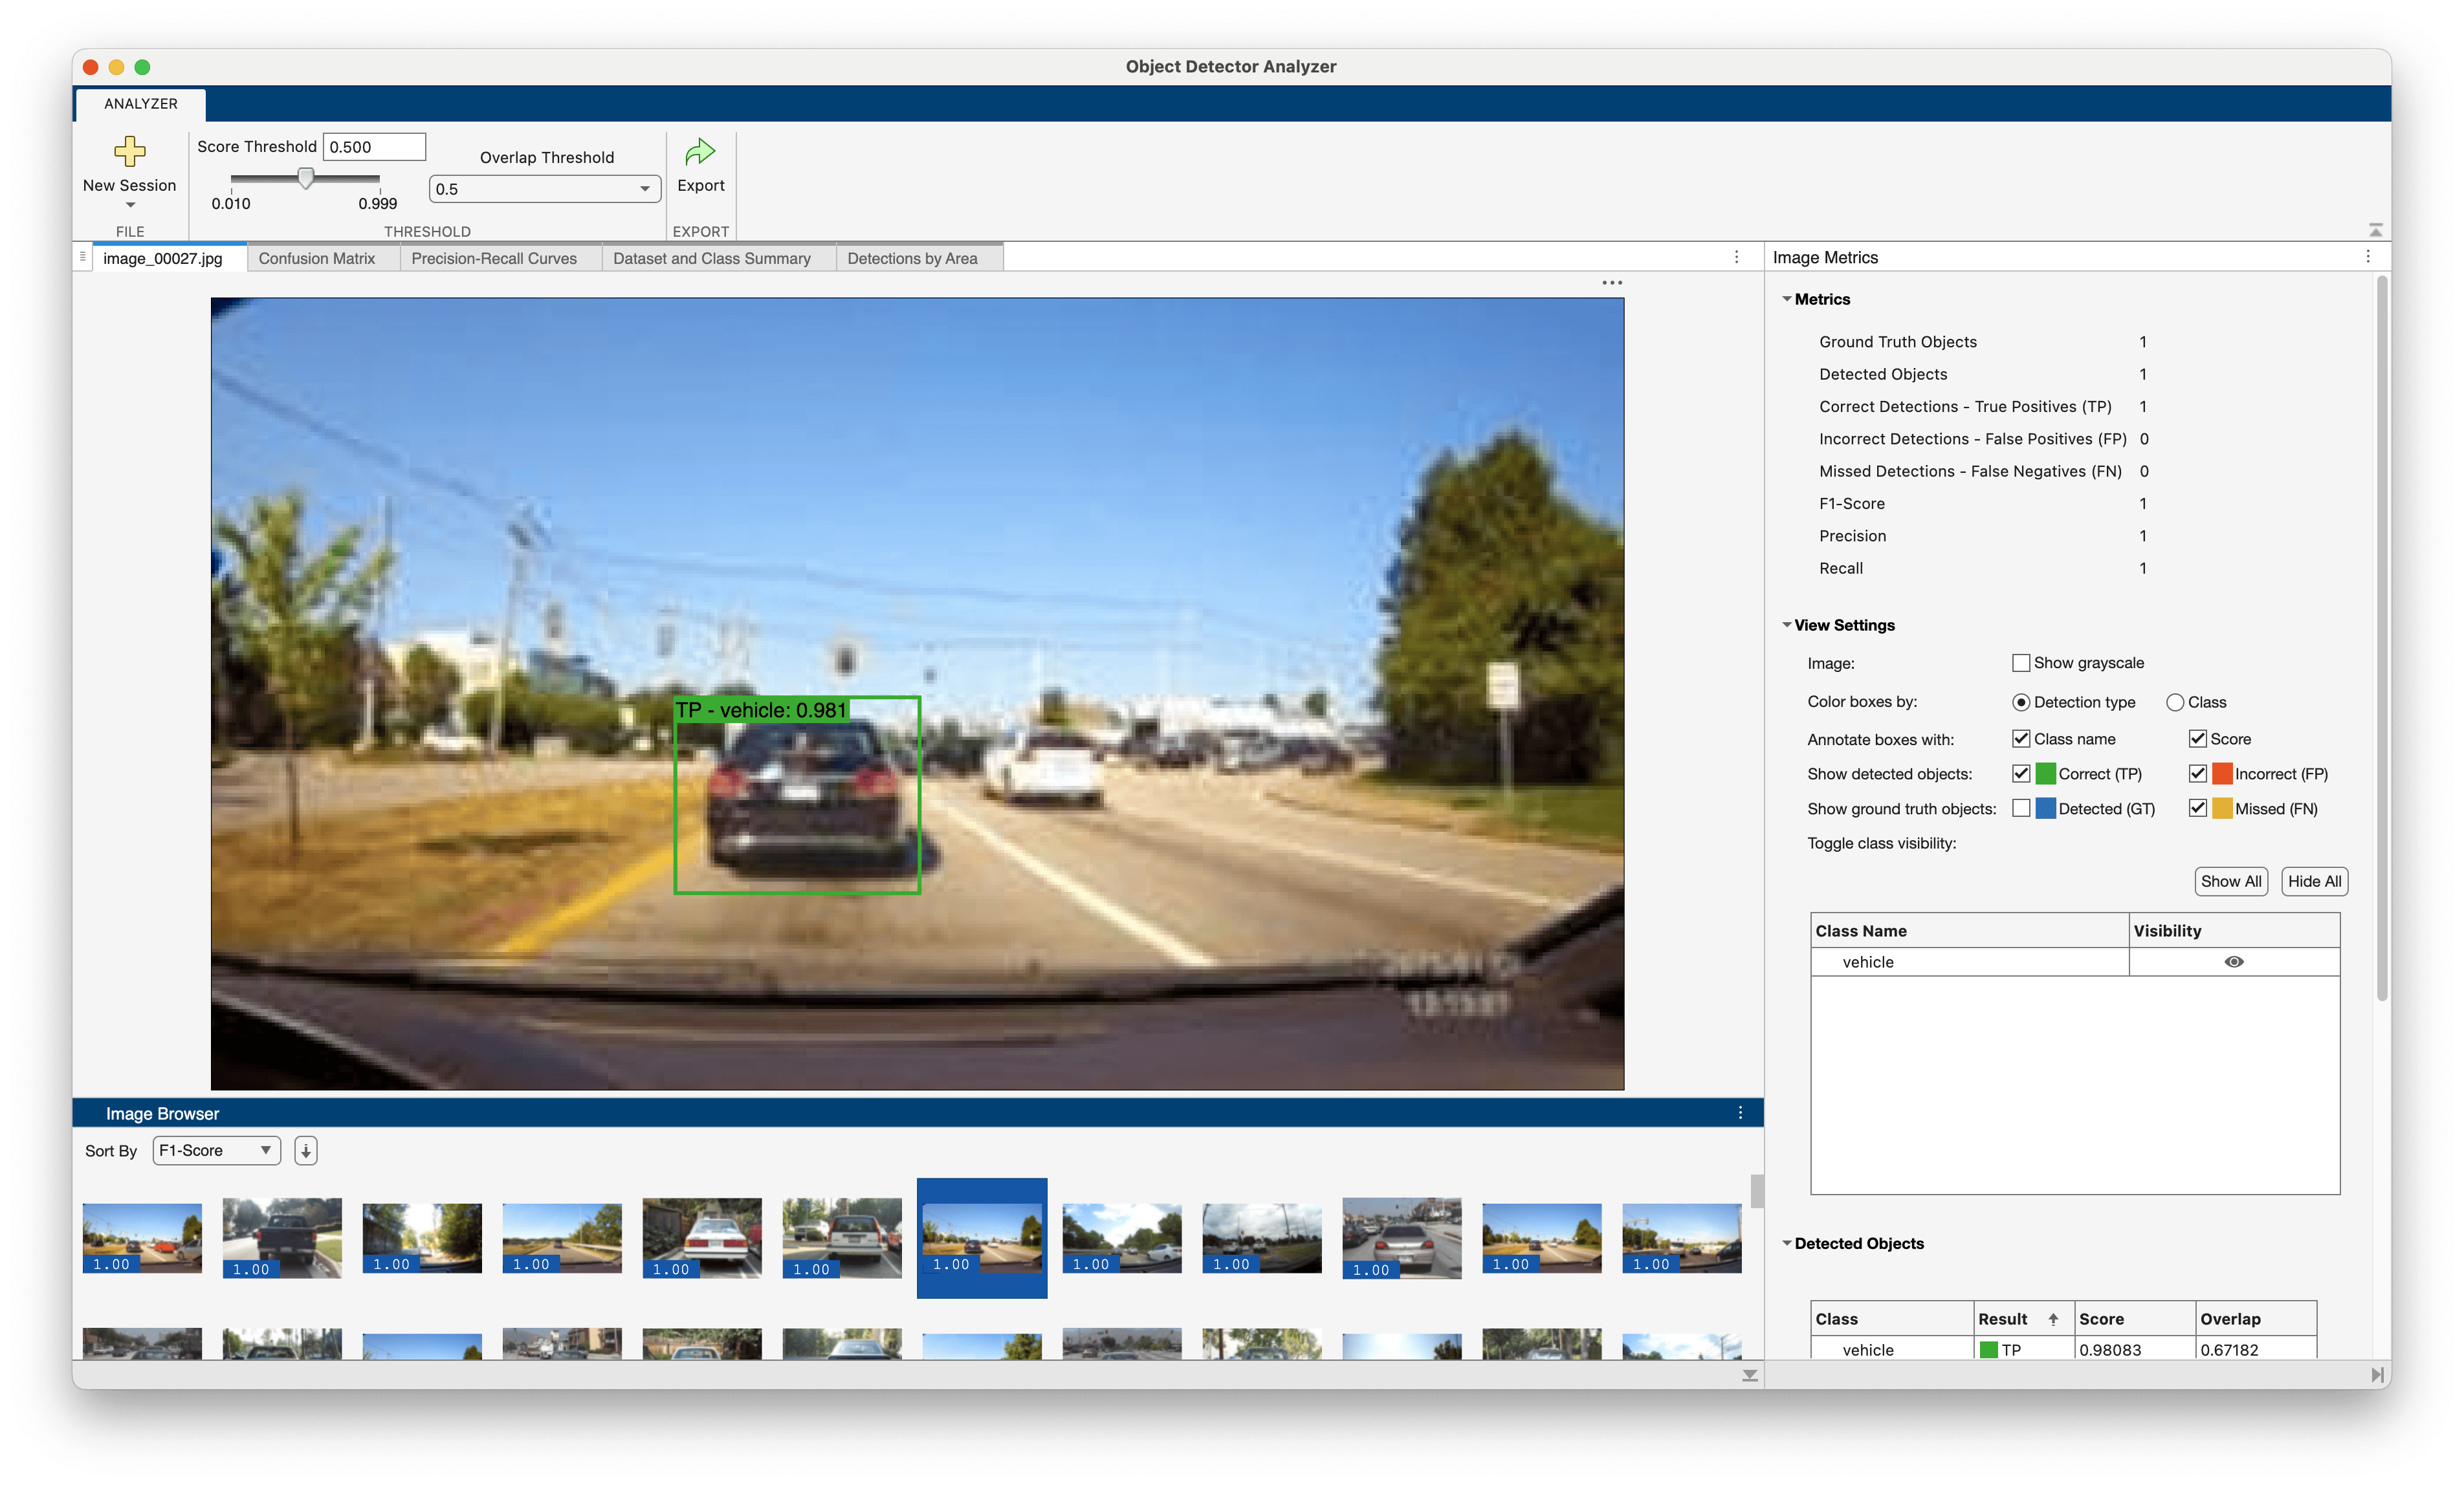Toggle vehicle class visibility eye icon
The height and width of the screenshot is (1485, 2464).
tap(2234, 962)
